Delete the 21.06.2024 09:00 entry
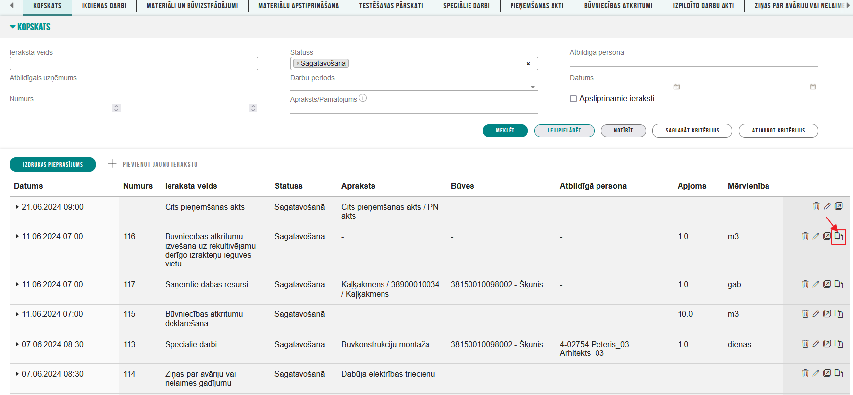 click(816, 206)
